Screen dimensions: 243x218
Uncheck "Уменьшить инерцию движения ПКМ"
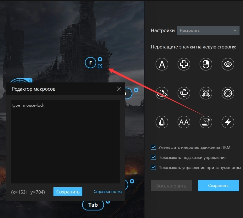click(x=153, y=147)
